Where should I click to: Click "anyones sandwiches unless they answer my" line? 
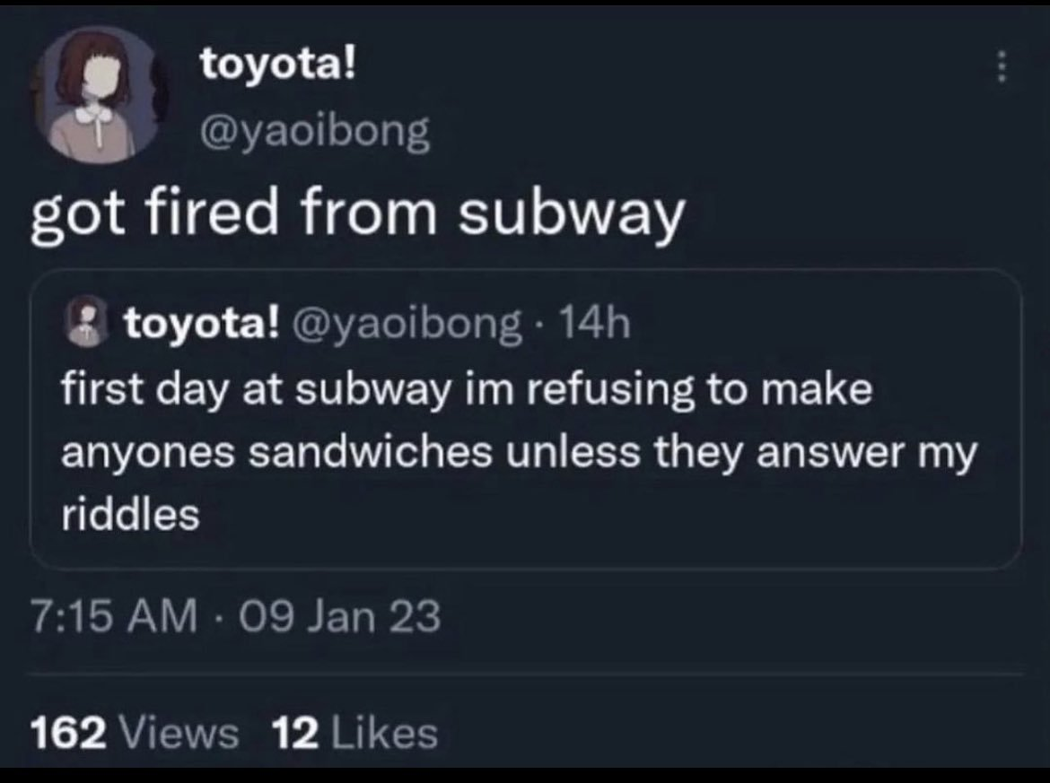point(518,453)
